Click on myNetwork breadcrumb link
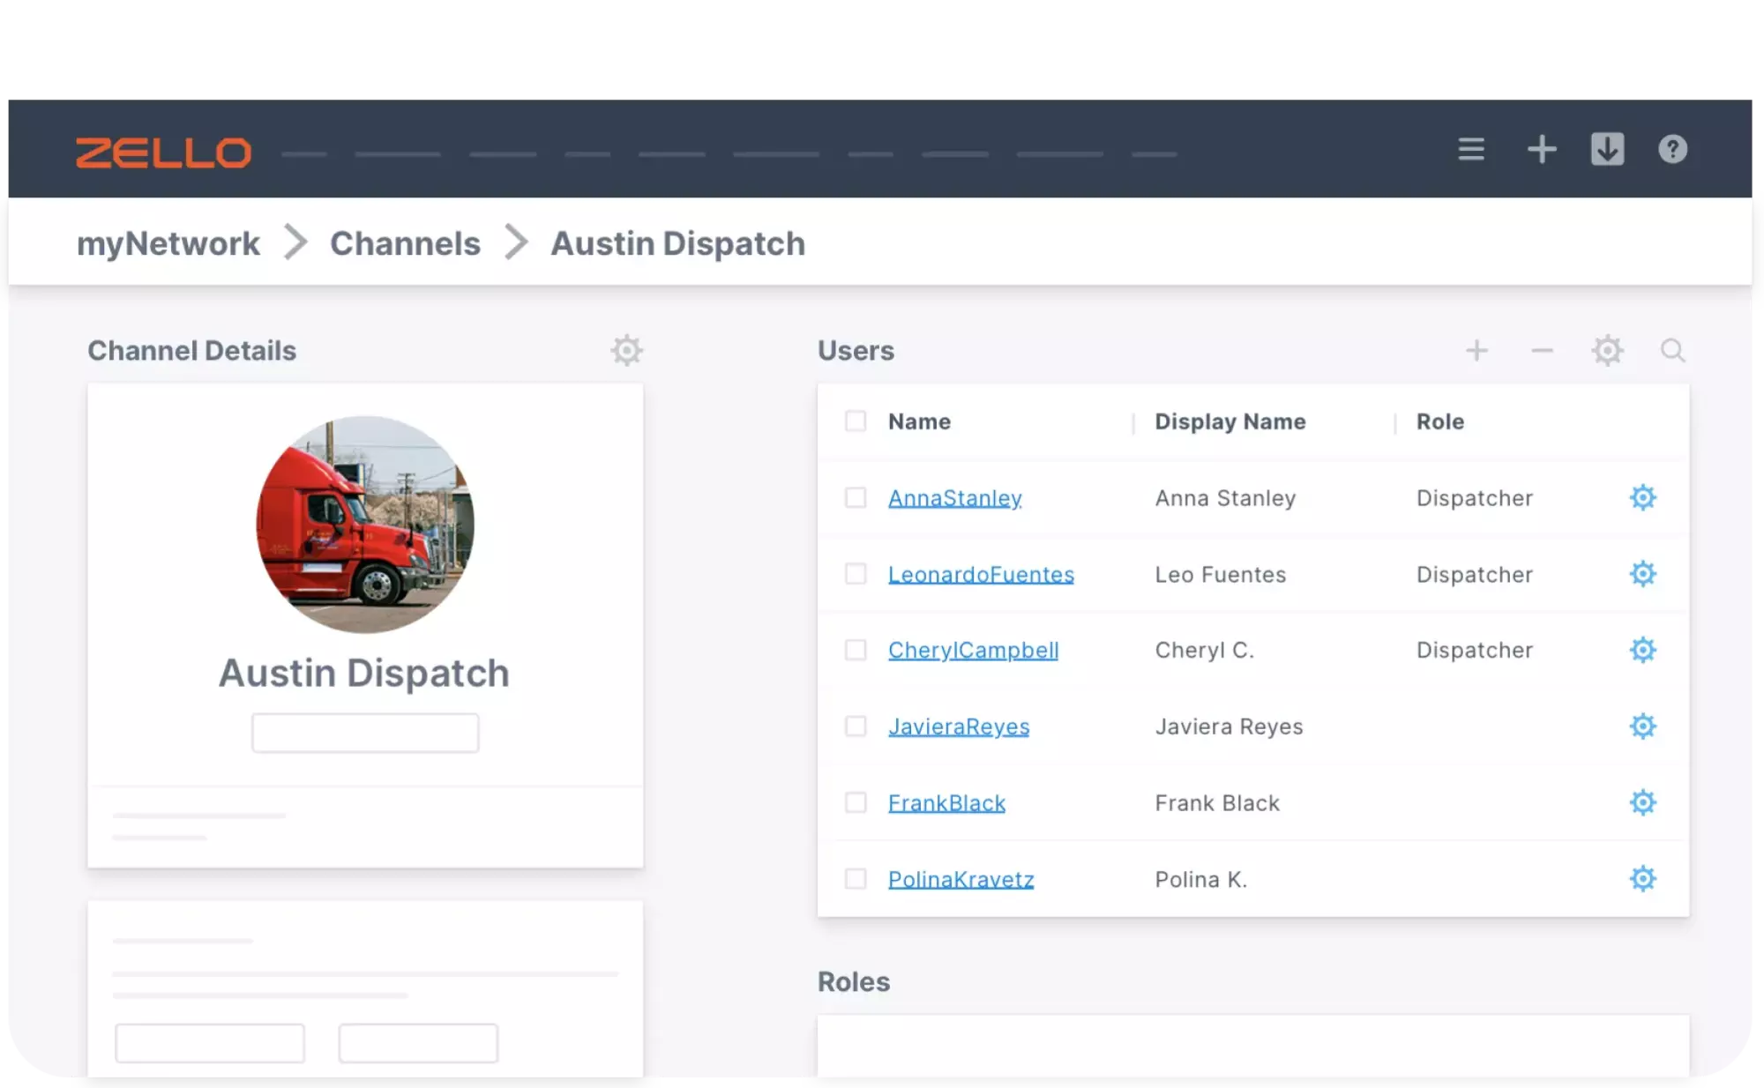The height and width of the screenshot is (1088, 1764). point(168,242)
